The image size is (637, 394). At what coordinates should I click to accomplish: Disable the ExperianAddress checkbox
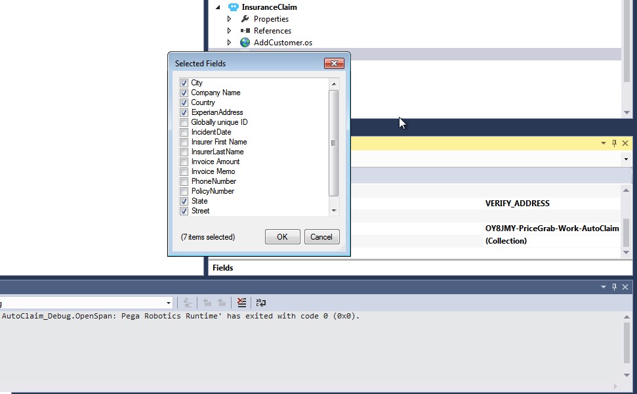pyautogui.click(x=184, y=113)
